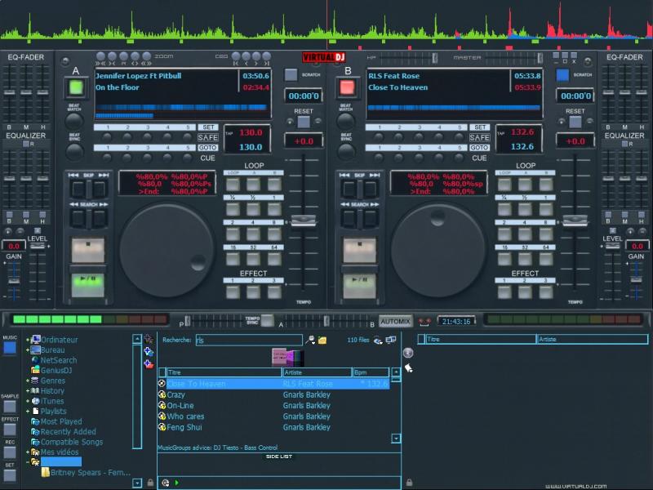Image resolution: width=653 pixels, height=490 pixels.
Task: Expand the History tree node
Action: pyautogui.click(x=28, y=391)
